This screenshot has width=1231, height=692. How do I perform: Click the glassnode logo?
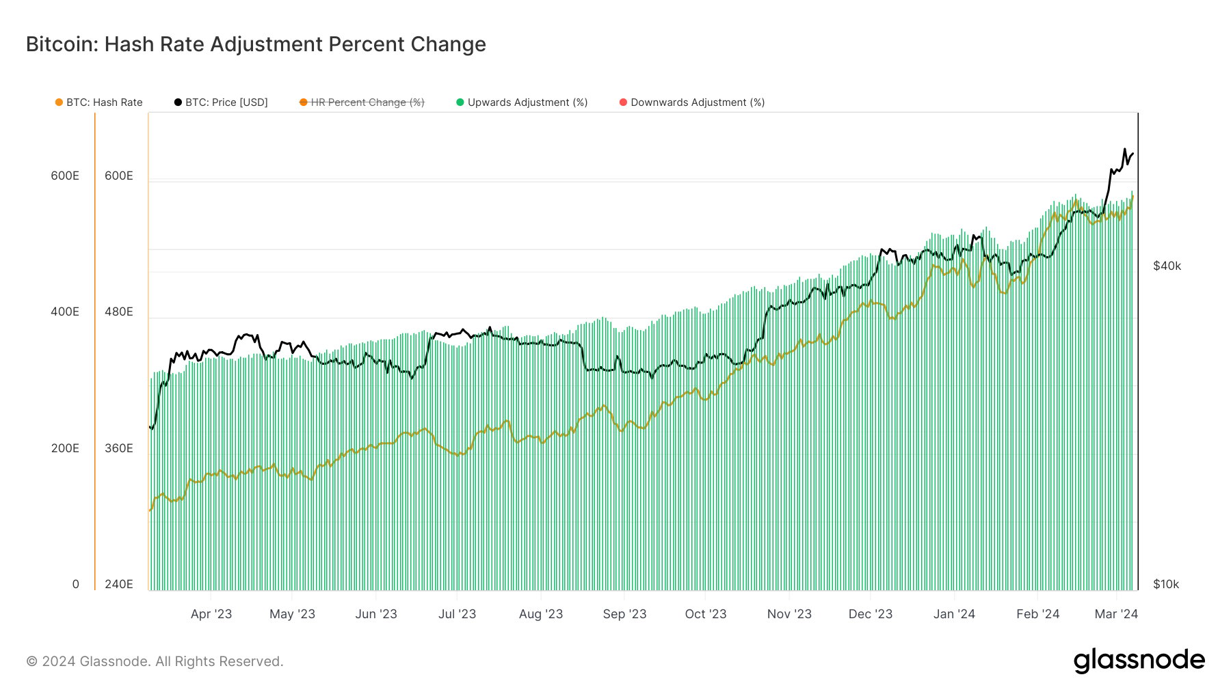click(x=1139, y=661)
